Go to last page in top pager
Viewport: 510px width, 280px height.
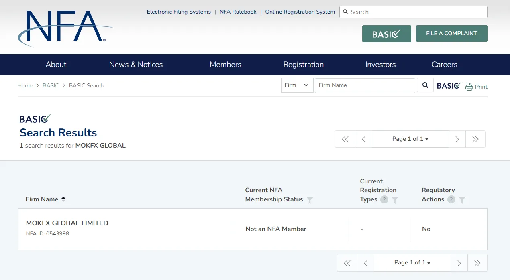(x=475, y=139)
